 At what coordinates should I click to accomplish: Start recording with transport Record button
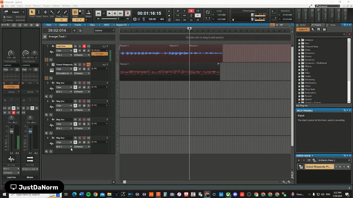tap(127, 13)
